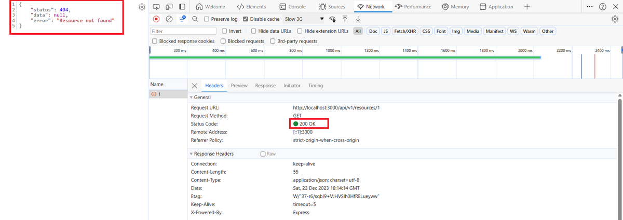This screenshot has width=623, height=220.
Task: Clear the network log
Action: point(169,19)
